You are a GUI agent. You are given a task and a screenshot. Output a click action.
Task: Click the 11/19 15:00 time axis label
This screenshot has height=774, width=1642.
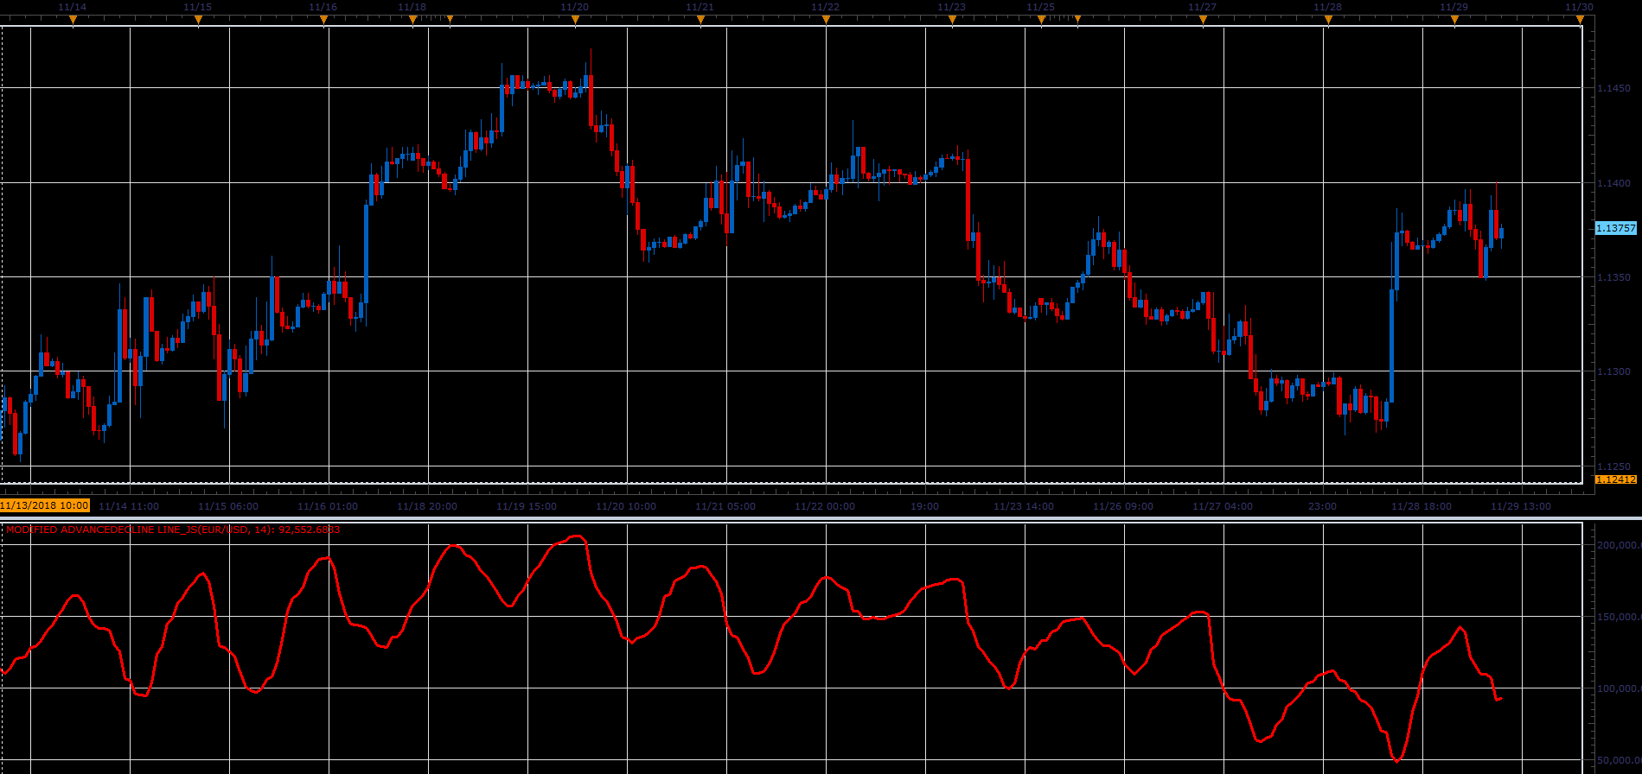(527, 506)
